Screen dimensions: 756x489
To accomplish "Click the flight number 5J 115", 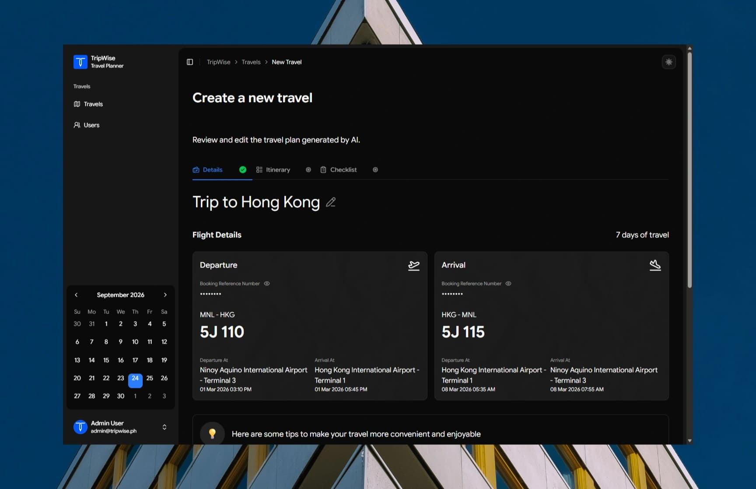I will coord(463,332).
